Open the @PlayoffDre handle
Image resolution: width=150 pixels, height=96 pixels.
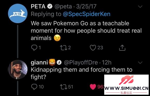point(81,63)
